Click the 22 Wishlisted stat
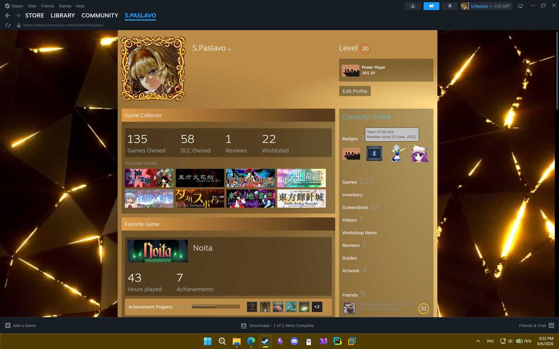The height and width of the screenshot is (349, 559). click(x=275, y=144)
